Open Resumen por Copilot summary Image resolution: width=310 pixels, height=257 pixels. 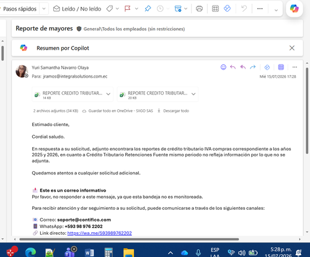(x=63, y=48)
